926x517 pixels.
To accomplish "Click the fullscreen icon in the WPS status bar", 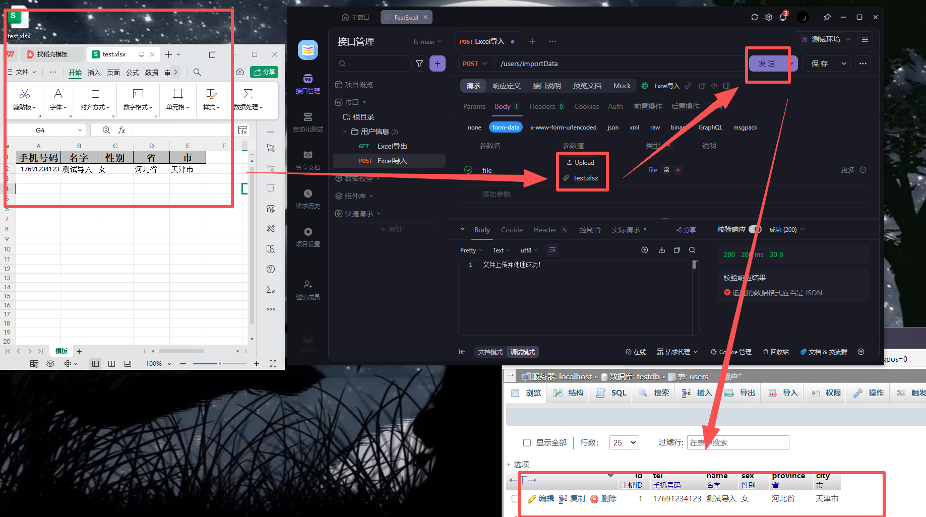I will 273,364.
